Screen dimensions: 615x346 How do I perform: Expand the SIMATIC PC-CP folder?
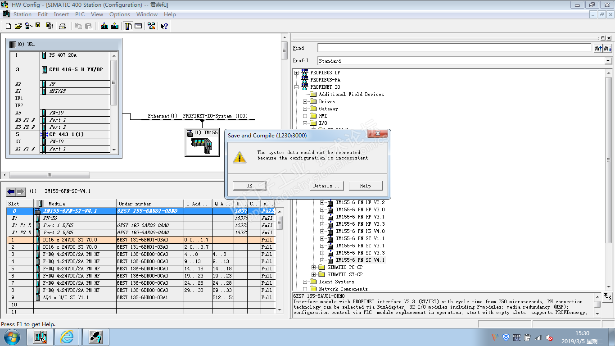pyautogui.click(x=313, y=267)
